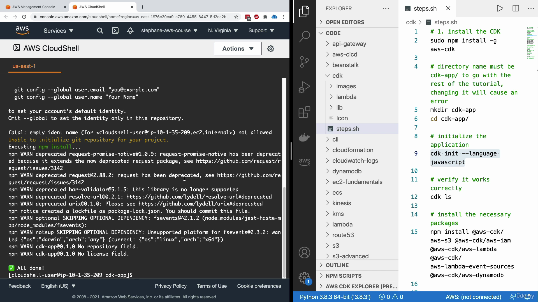
Task: Select the AWS CloudShell browser tab
Action: click(x=103, y=7)
